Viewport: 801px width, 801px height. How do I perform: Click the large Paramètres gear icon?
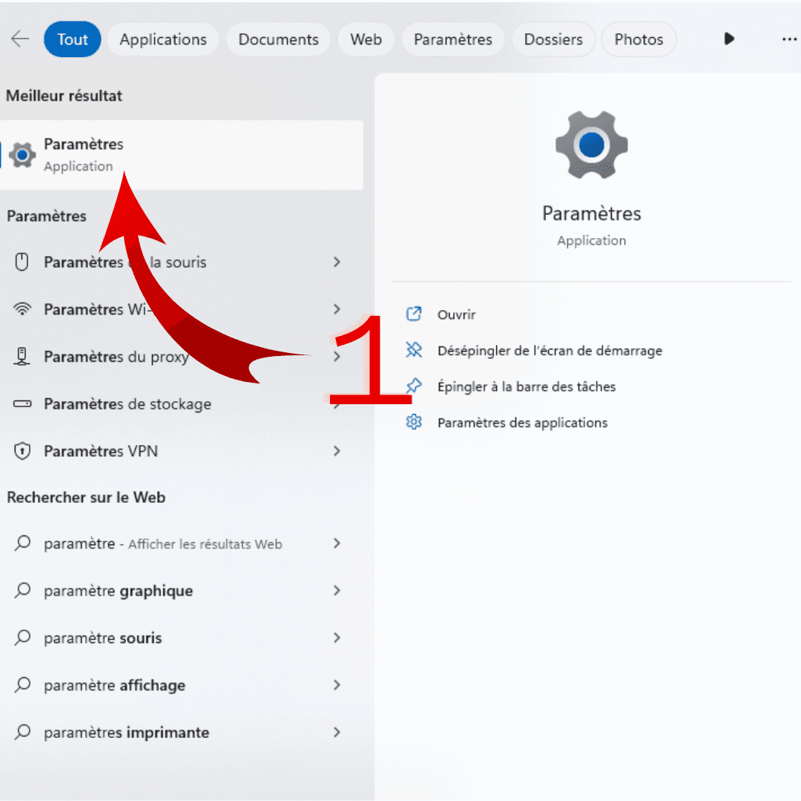(x=591, y=146)
